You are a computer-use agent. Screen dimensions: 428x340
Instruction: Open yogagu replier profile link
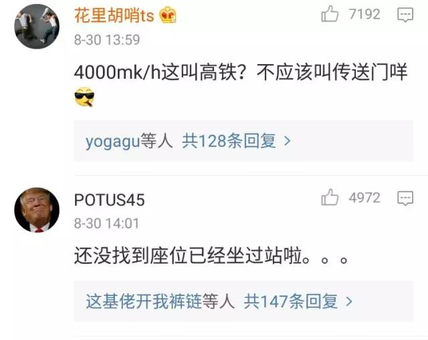112,142
